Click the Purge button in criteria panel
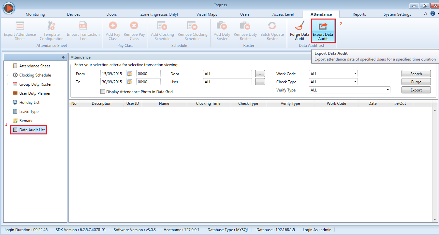439x235 pixels. [416, 82]
